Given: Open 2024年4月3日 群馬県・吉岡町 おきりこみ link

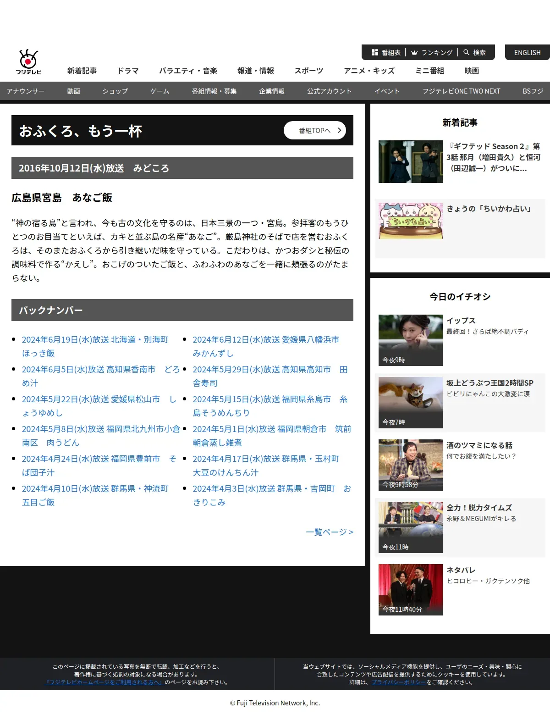Looking at the screenshot, I should (x=272, y=495).
